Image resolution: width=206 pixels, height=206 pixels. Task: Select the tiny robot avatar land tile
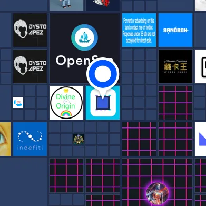(x=79, y=139)
